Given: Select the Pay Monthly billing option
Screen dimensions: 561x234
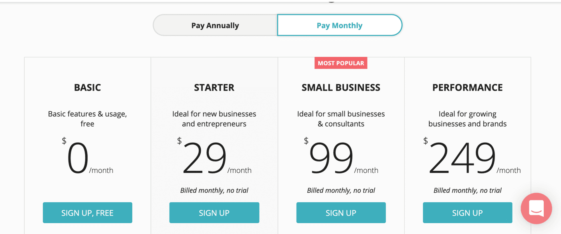Looking at the screenshot, I should tap(339, 26).
